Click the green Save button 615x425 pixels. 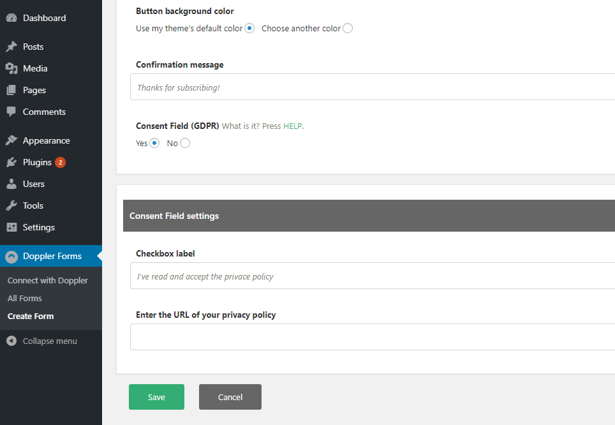[x=156, y=397]
